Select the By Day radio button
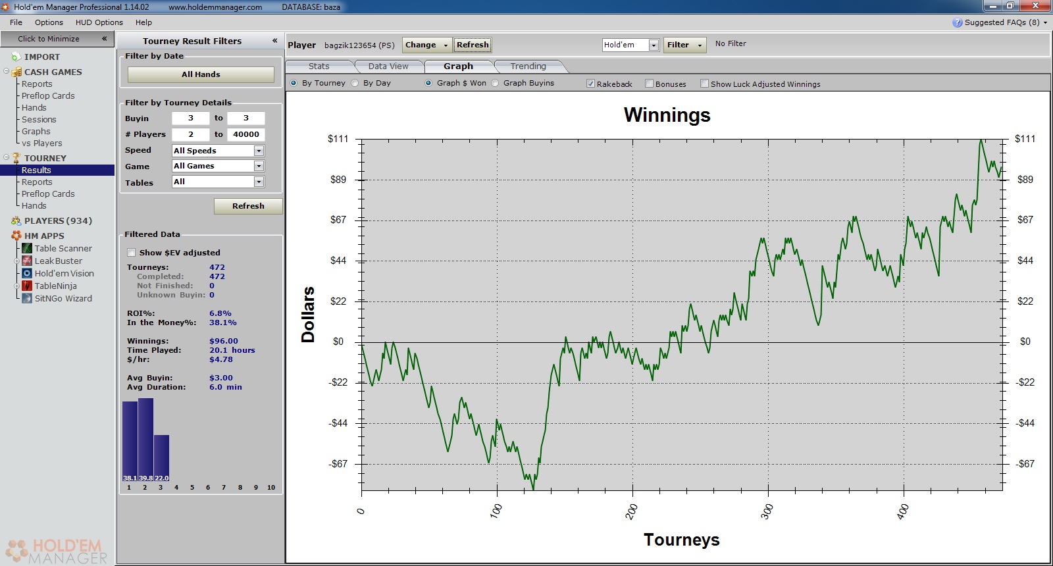 pyautogui.click(x=355, y=83)
